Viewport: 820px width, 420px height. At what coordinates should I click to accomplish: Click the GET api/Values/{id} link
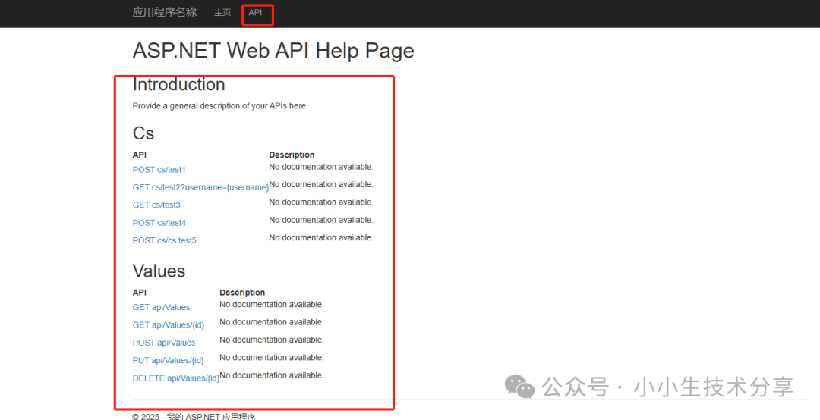[168, 325]
